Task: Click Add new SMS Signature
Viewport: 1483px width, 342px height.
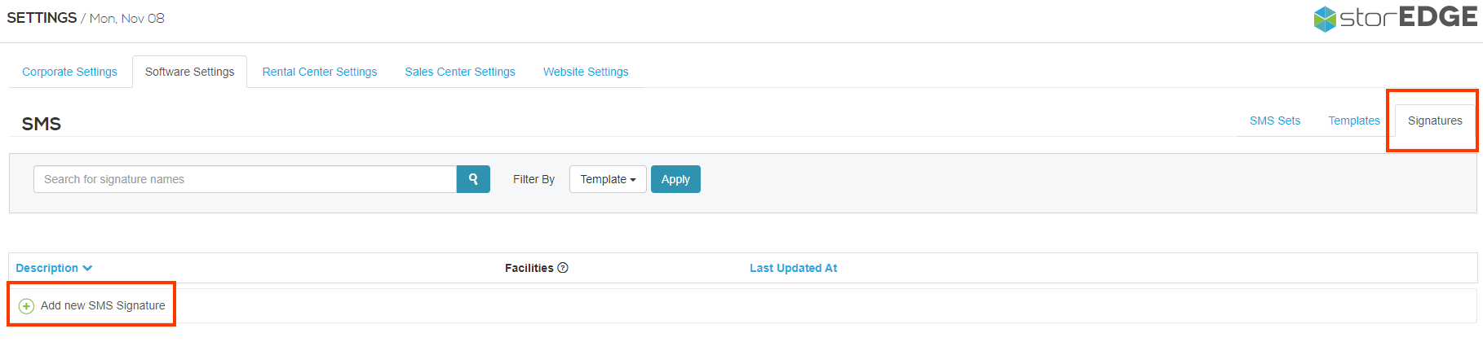Action: 103,305
